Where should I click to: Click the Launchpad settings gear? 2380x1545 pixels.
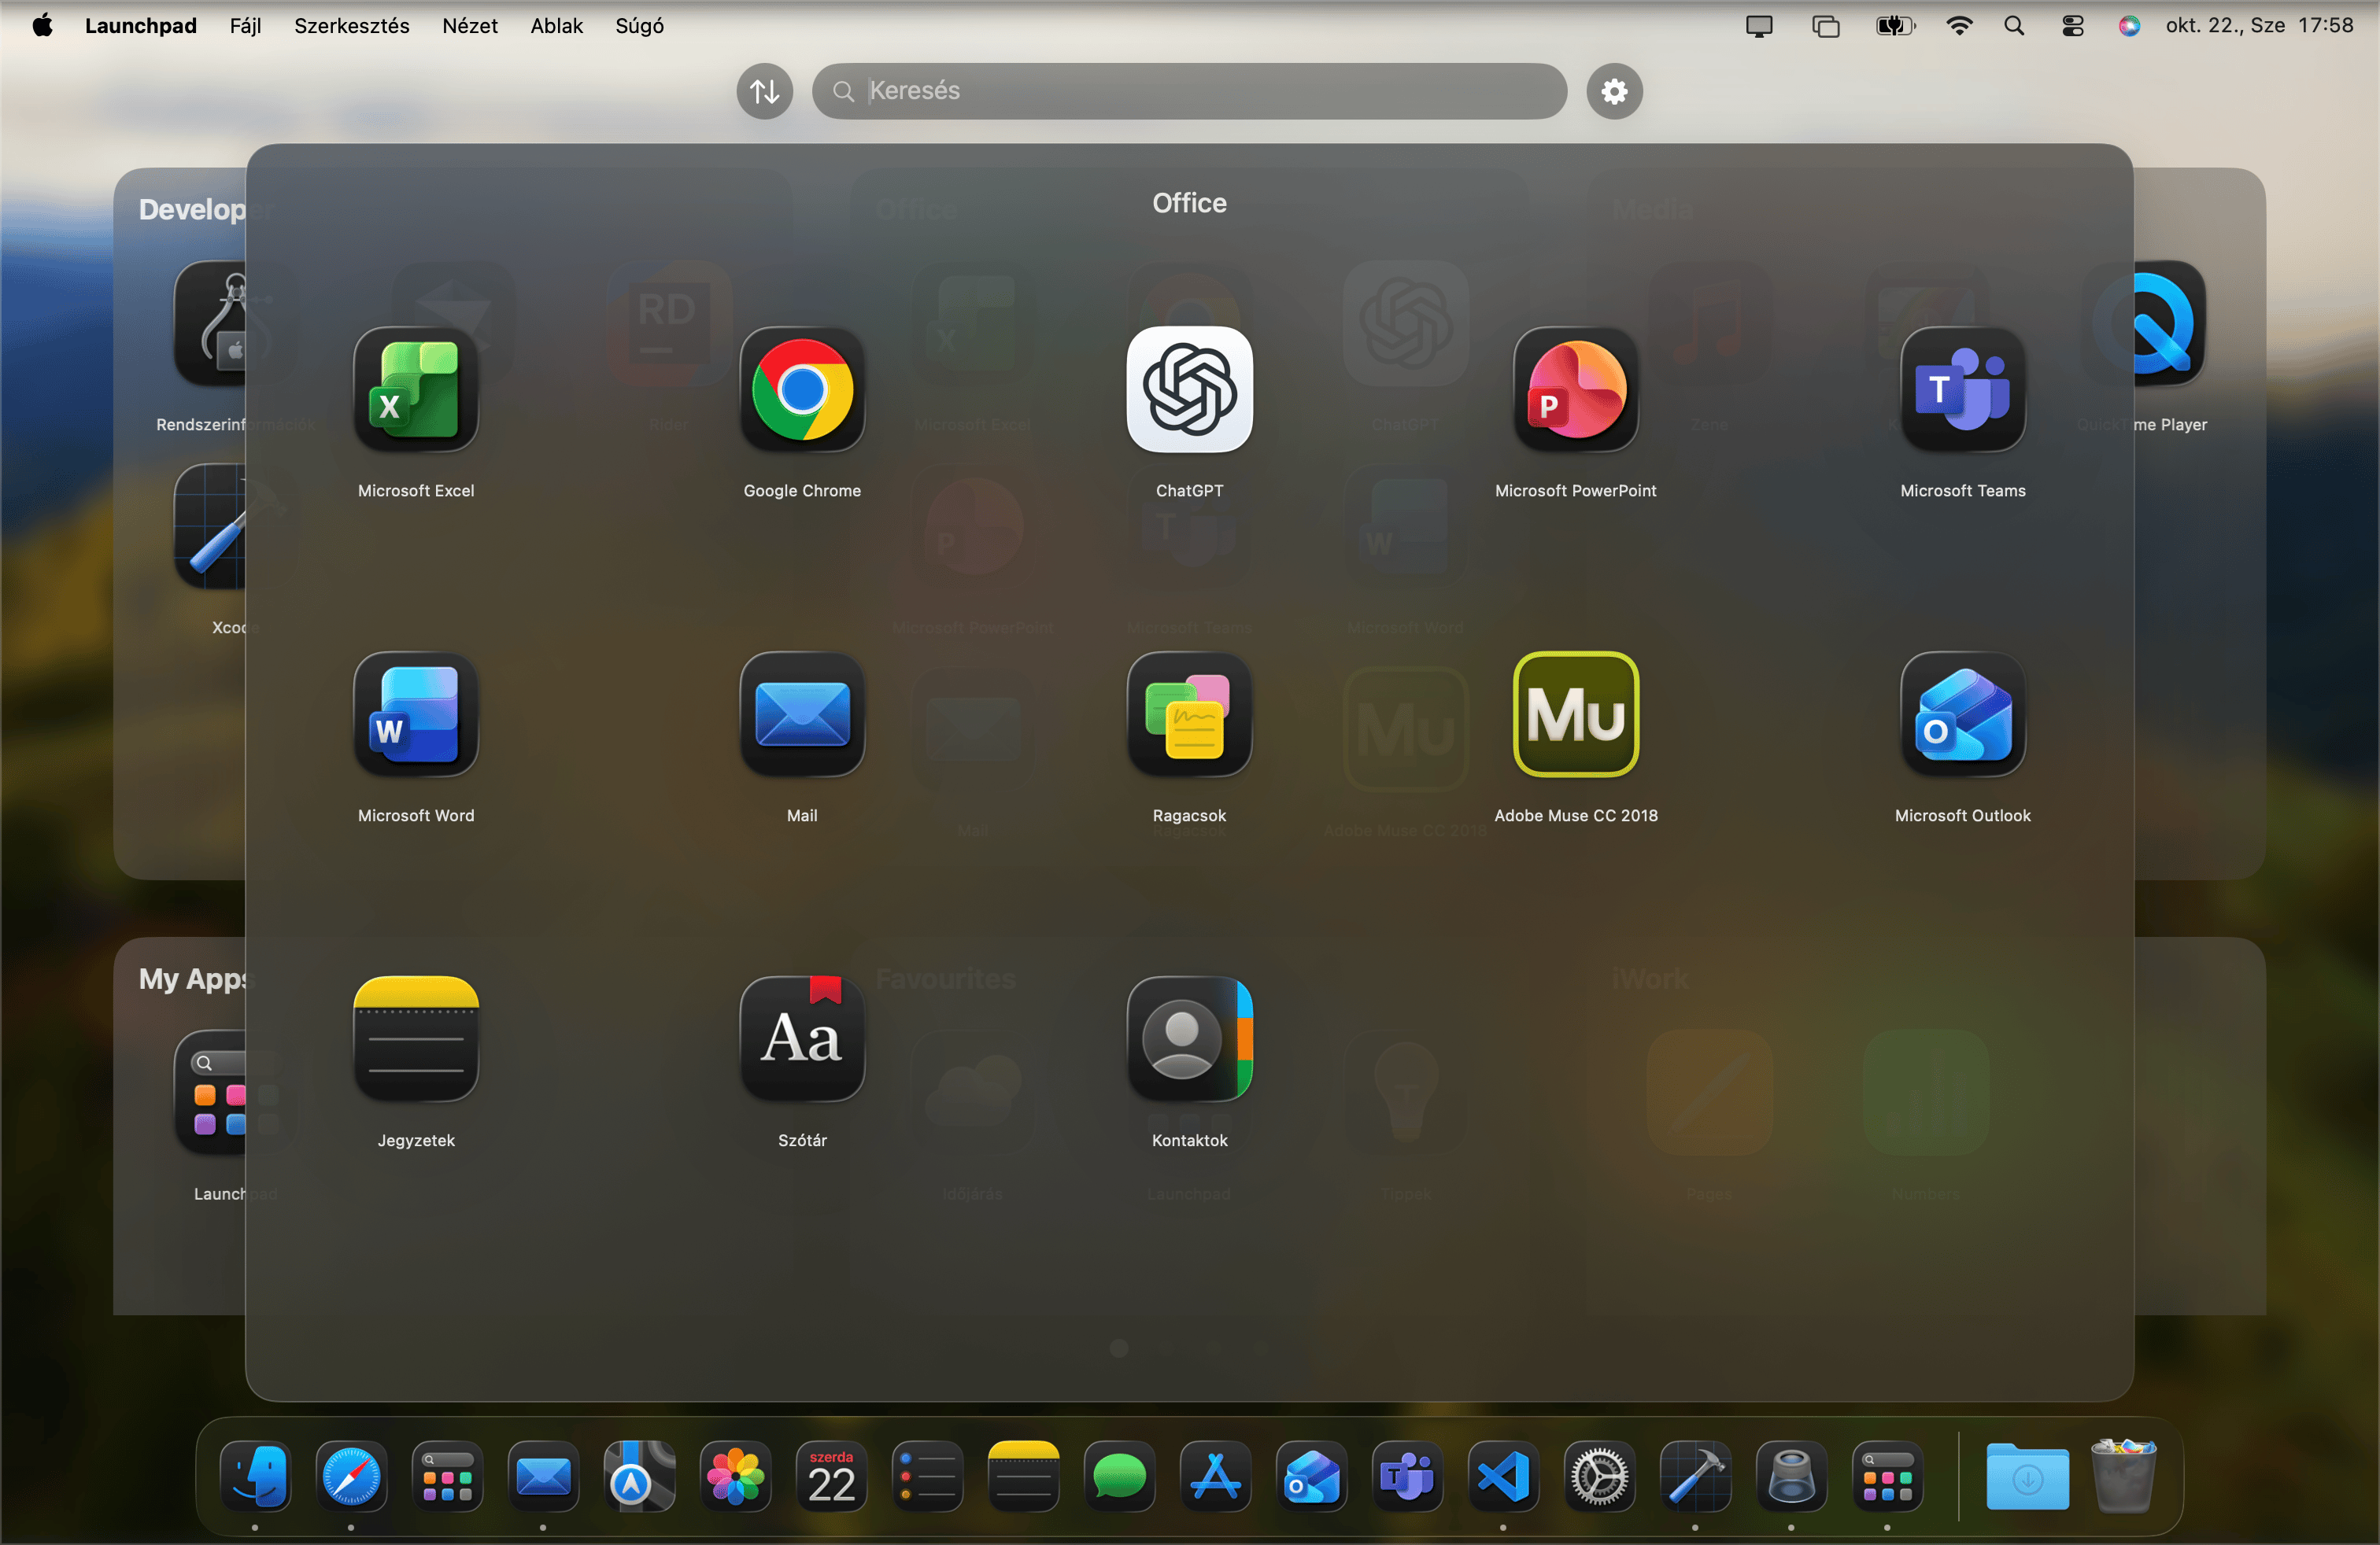point(1613,91)
